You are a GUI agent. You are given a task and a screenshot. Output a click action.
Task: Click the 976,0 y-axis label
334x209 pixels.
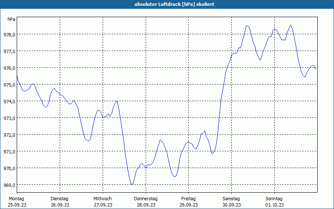9,68
